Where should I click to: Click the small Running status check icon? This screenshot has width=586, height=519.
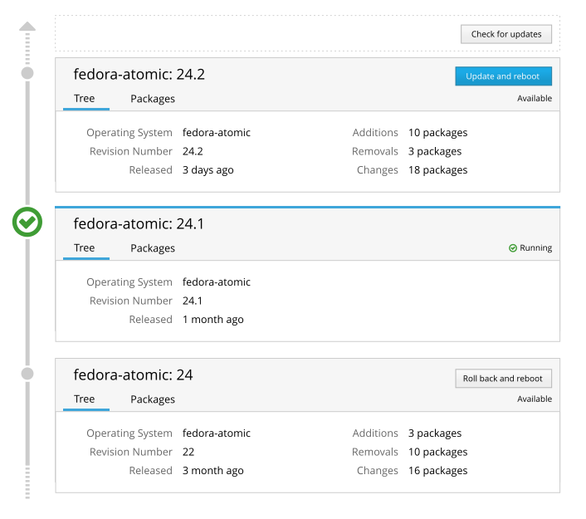point(513,248)
